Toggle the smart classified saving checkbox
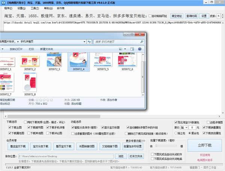The width and height of the screenshot is (225, 171). (x=73, y=127)
